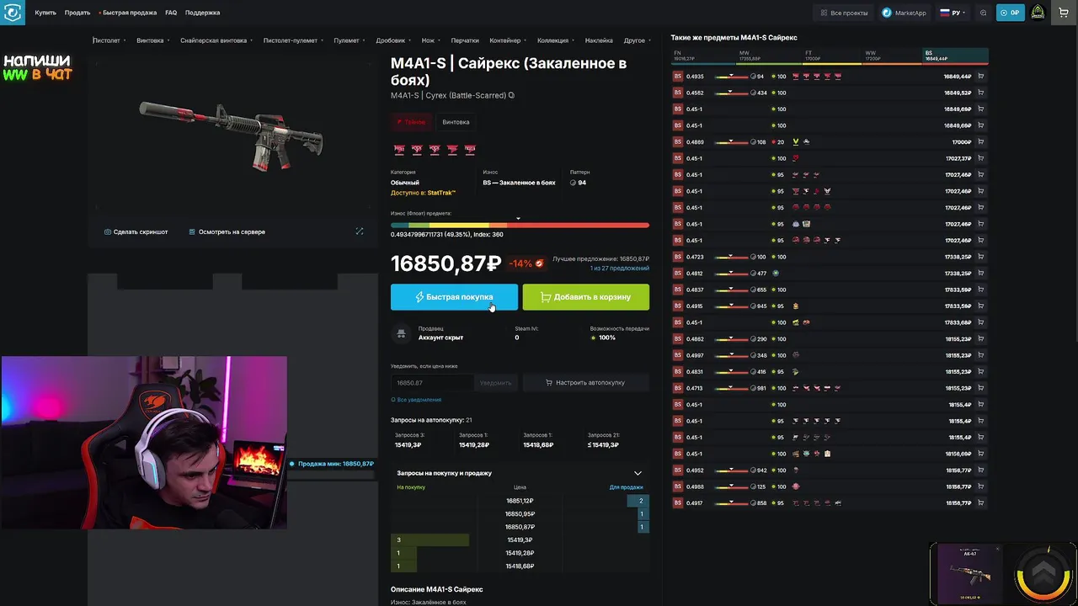Expand the weapon preview to fullscreen
This screenshot has width=1078, height=606.
click(x=360, y=231)
